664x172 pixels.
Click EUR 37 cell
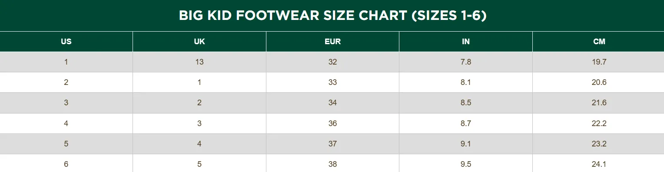(x=332, y=144)
